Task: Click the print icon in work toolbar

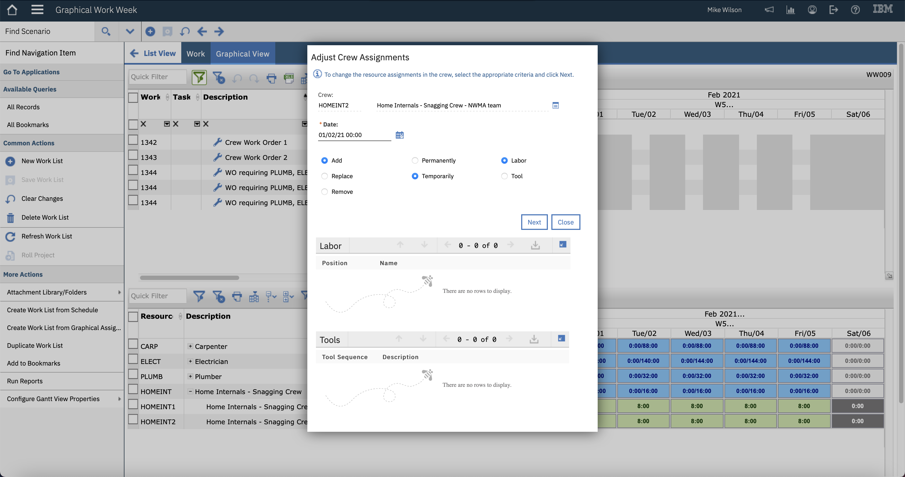Action: 271,78
